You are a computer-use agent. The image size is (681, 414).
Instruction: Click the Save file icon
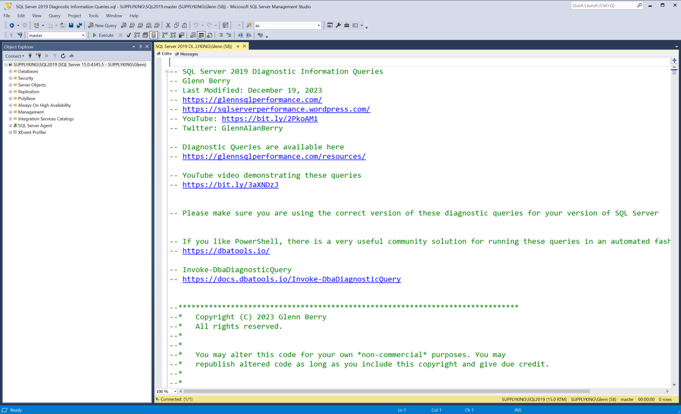pyautogui.click(x=71, y=25)
